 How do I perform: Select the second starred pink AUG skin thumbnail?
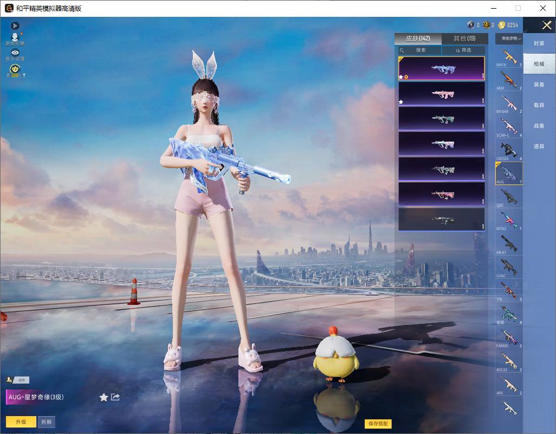point(442,94)
